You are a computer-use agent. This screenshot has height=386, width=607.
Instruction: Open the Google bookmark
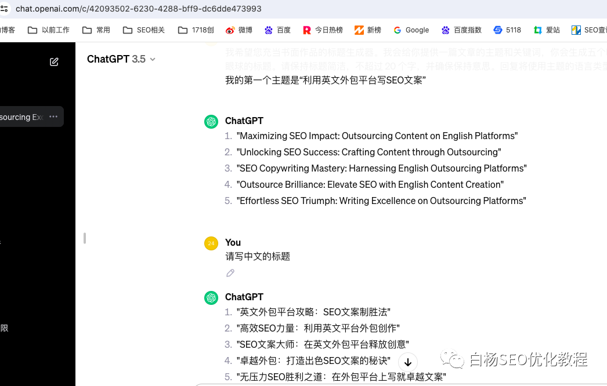coord(411,30)
